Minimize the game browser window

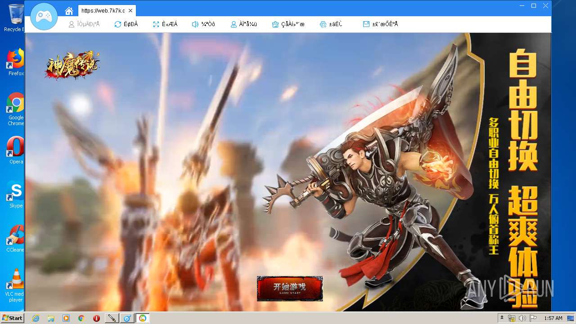[522, 6]
